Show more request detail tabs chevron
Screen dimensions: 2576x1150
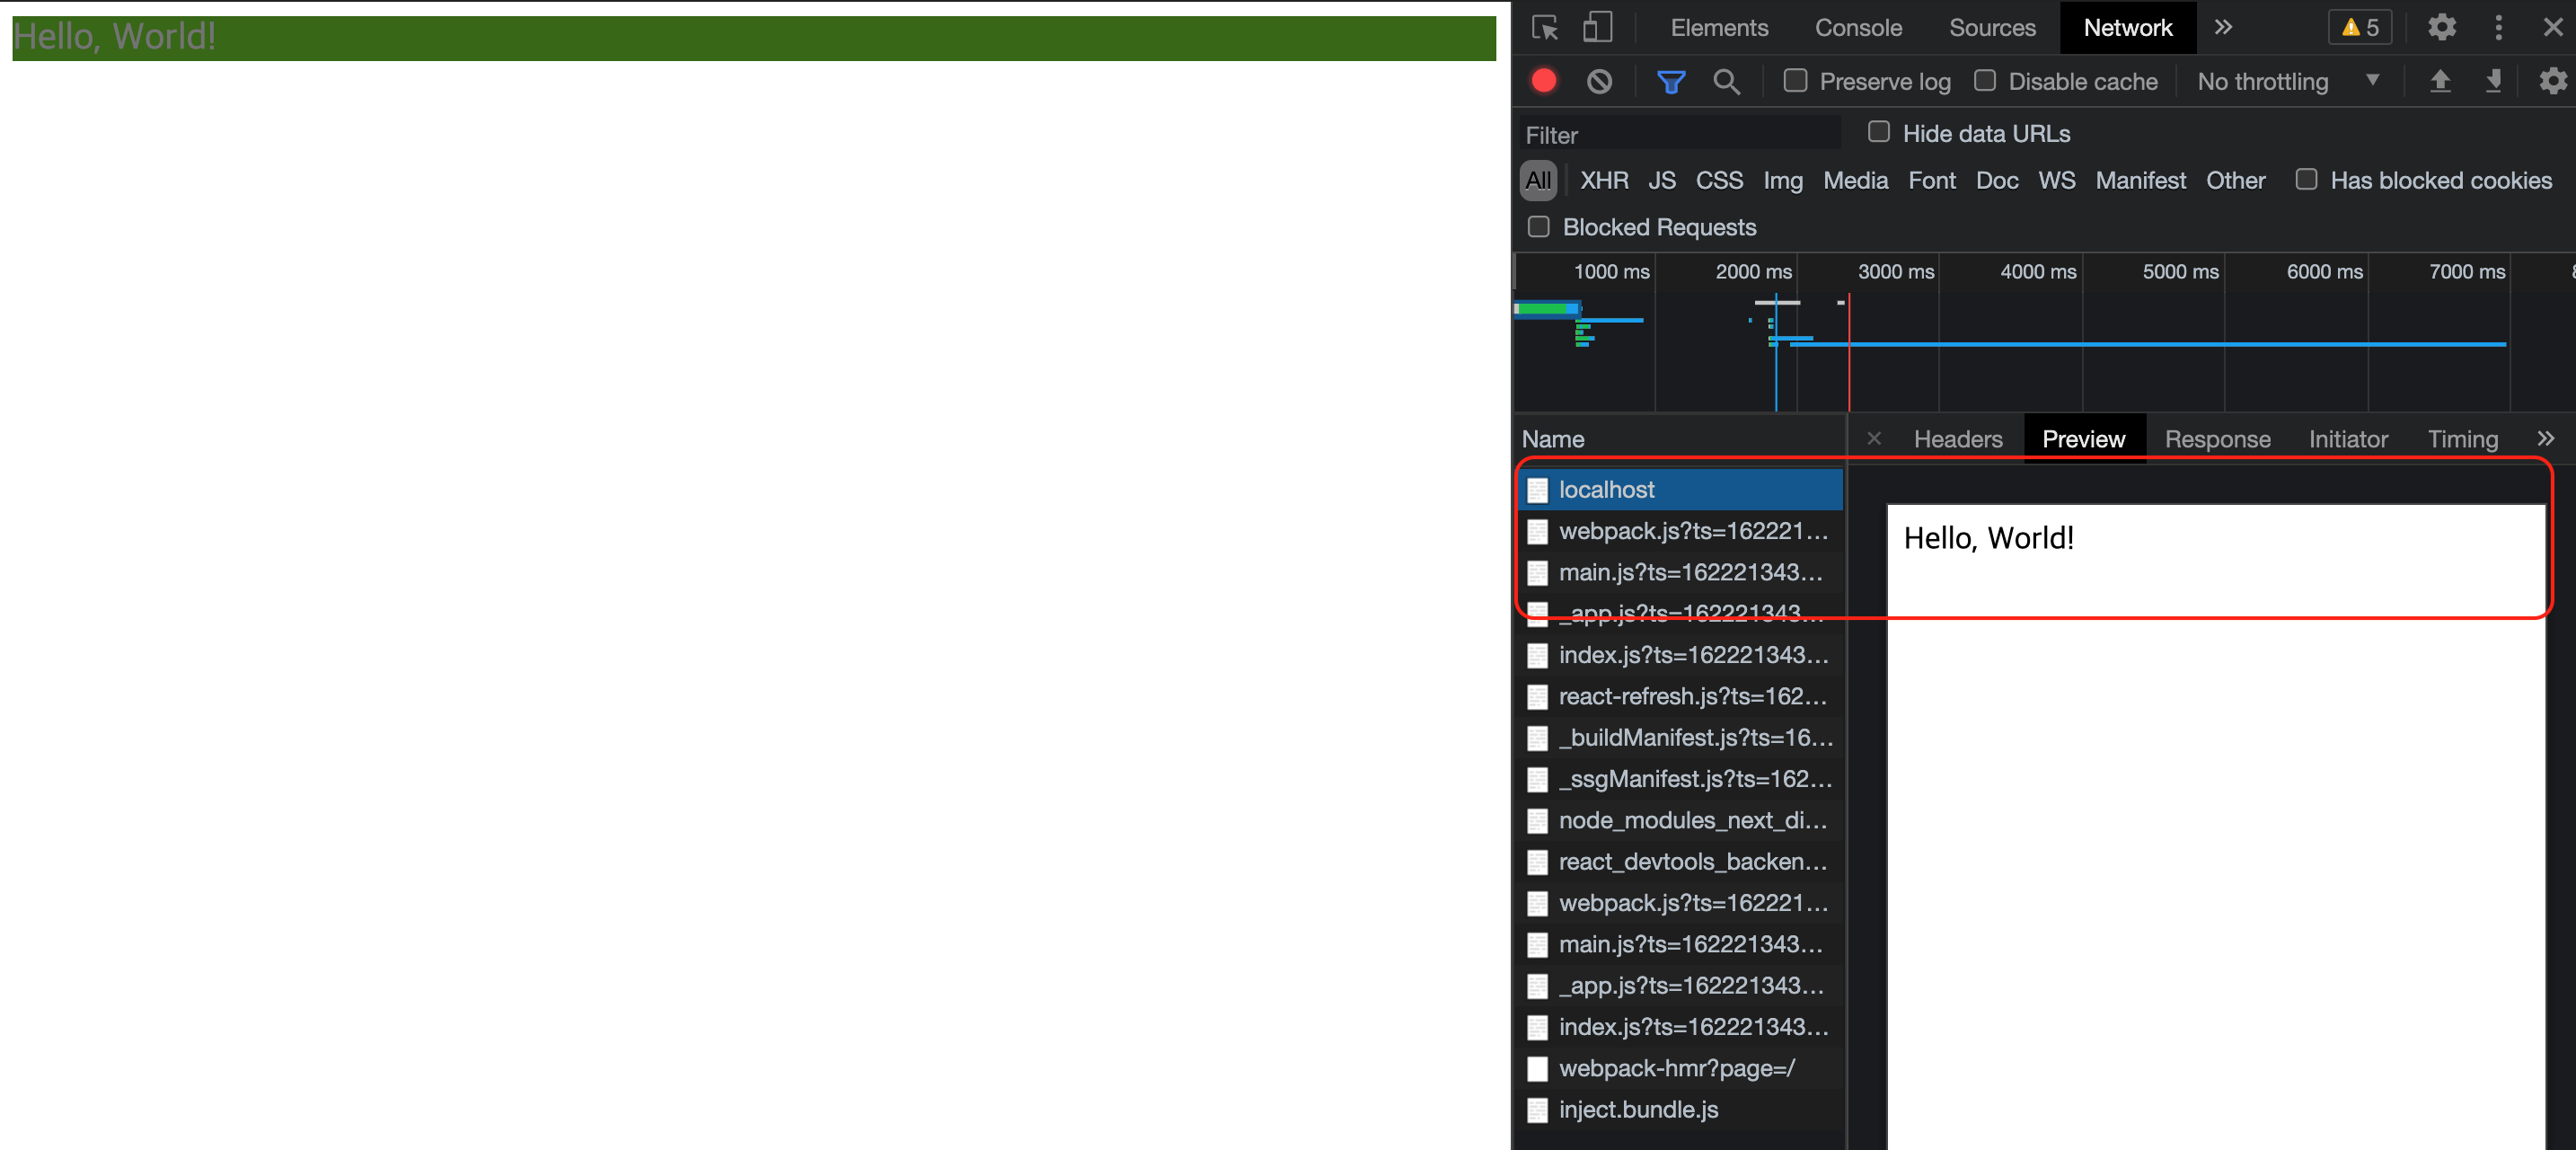click(x=2545, y=438)
